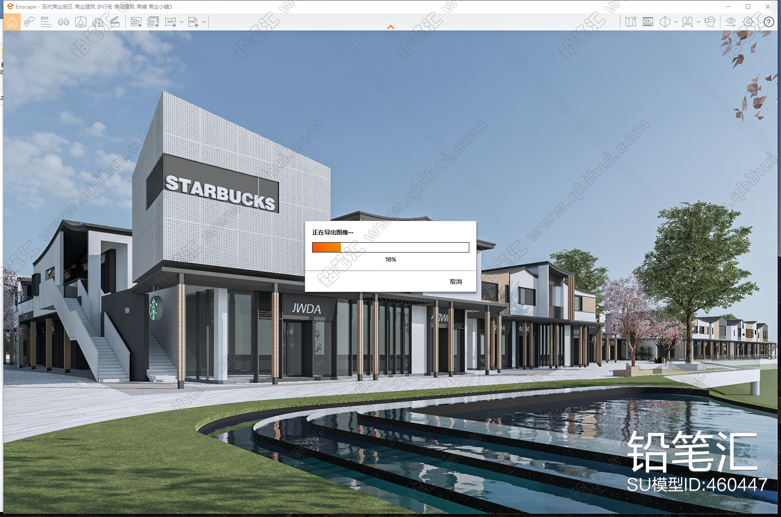Screen dimensions: 781x517
Task: Collapse the toolbar with the orange chevron
Action: (391, 27)
